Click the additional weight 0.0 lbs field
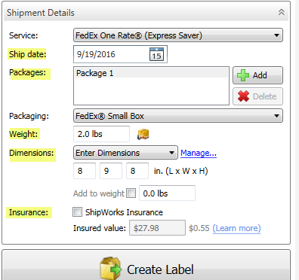Image resolution: width=299 pixels, height=280 pixels. [x=167, y=193]
